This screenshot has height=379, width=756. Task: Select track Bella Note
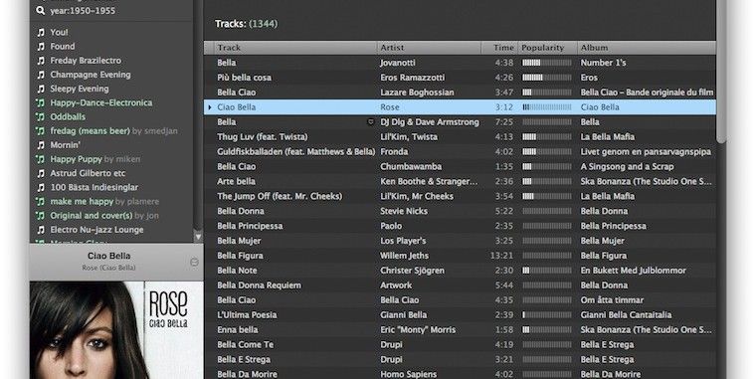click(x=237, y=271)
